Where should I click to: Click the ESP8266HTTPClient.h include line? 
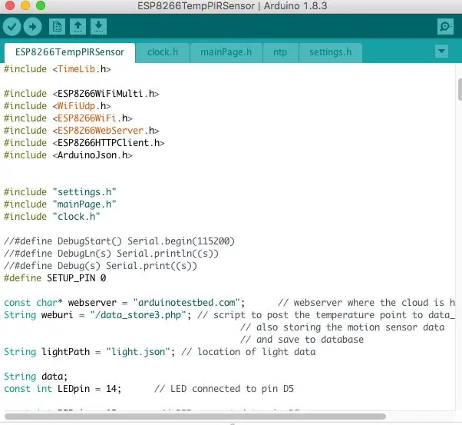tap(84, 143)
